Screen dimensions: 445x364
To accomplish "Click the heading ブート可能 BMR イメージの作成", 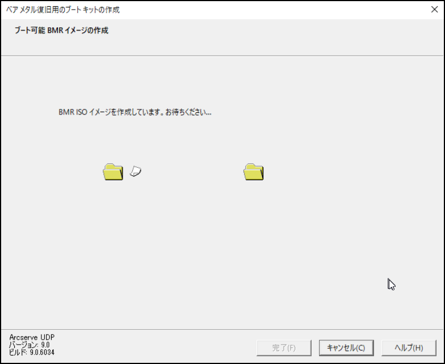I will coord(61,31).
